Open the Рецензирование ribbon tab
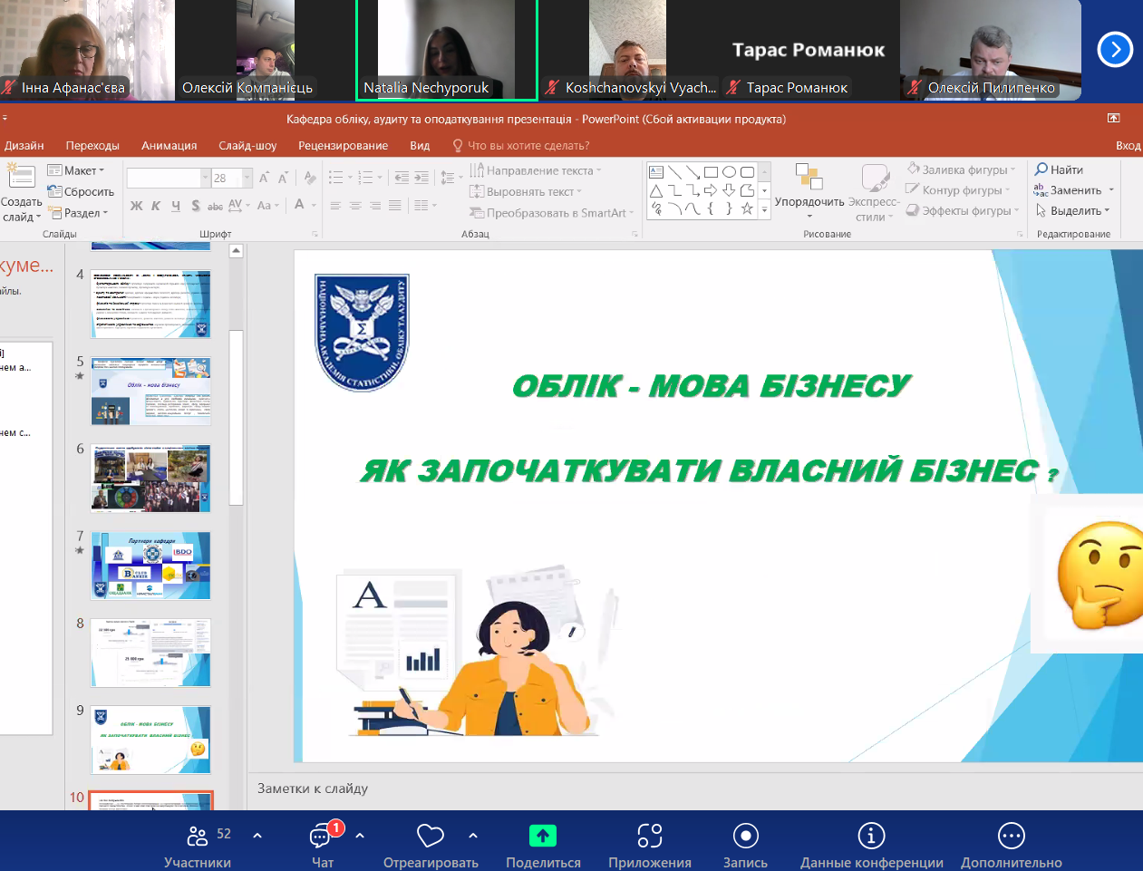 click(x=343, y=145)
